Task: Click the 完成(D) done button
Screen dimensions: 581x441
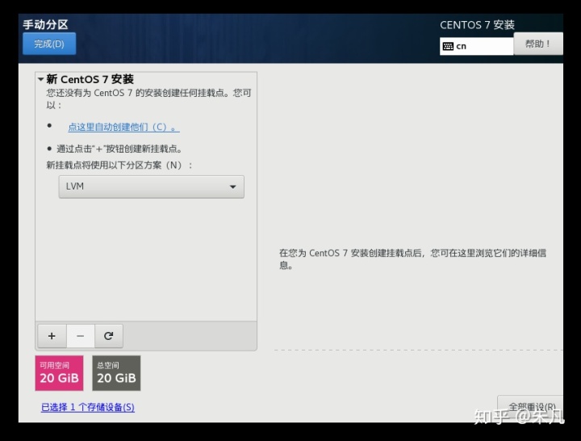Action: (49, 44)
